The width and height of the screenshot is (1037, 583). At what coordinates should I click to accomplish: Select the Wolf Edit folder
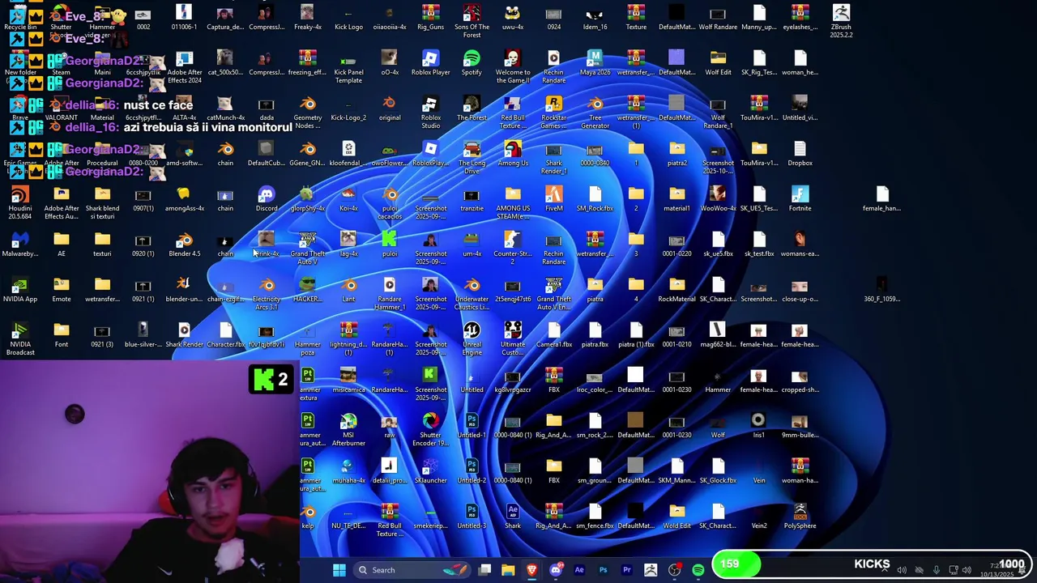click(x=718, y=63)
